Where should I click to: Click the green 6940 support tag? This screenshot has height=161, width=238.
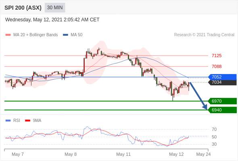pos(222,110)
